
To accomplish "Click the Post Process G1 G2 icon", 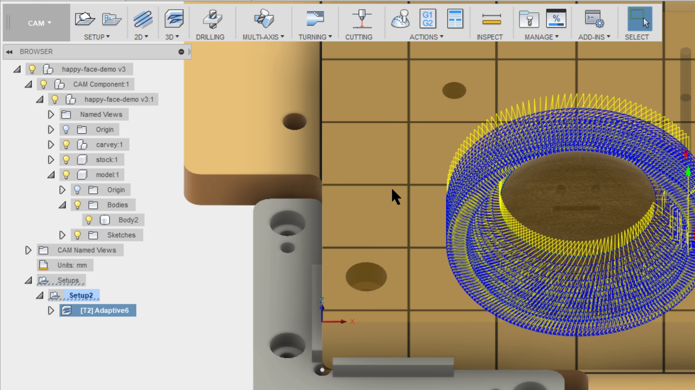I will coord(428,19).
